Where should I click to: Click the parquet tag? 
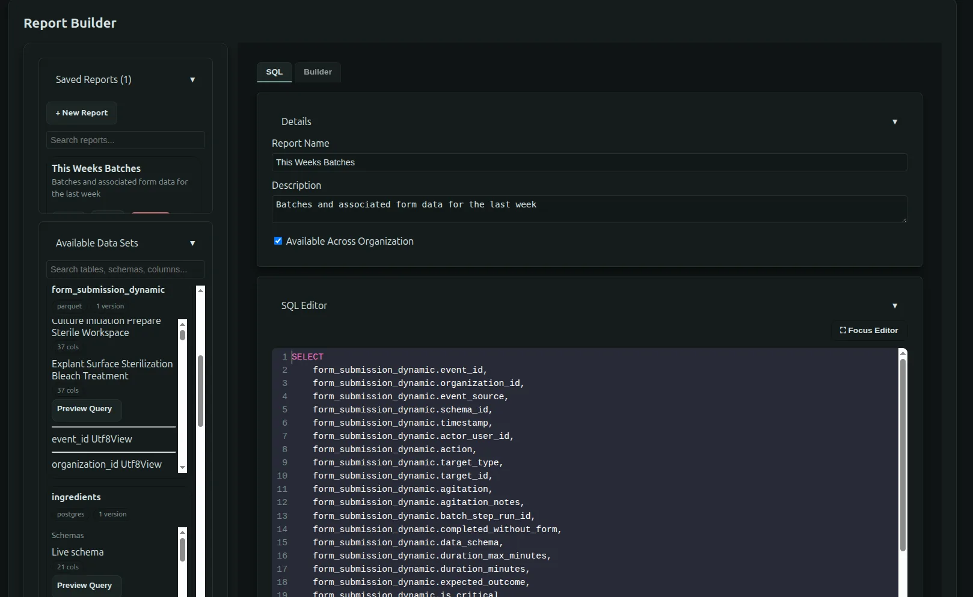click(69, 306)
